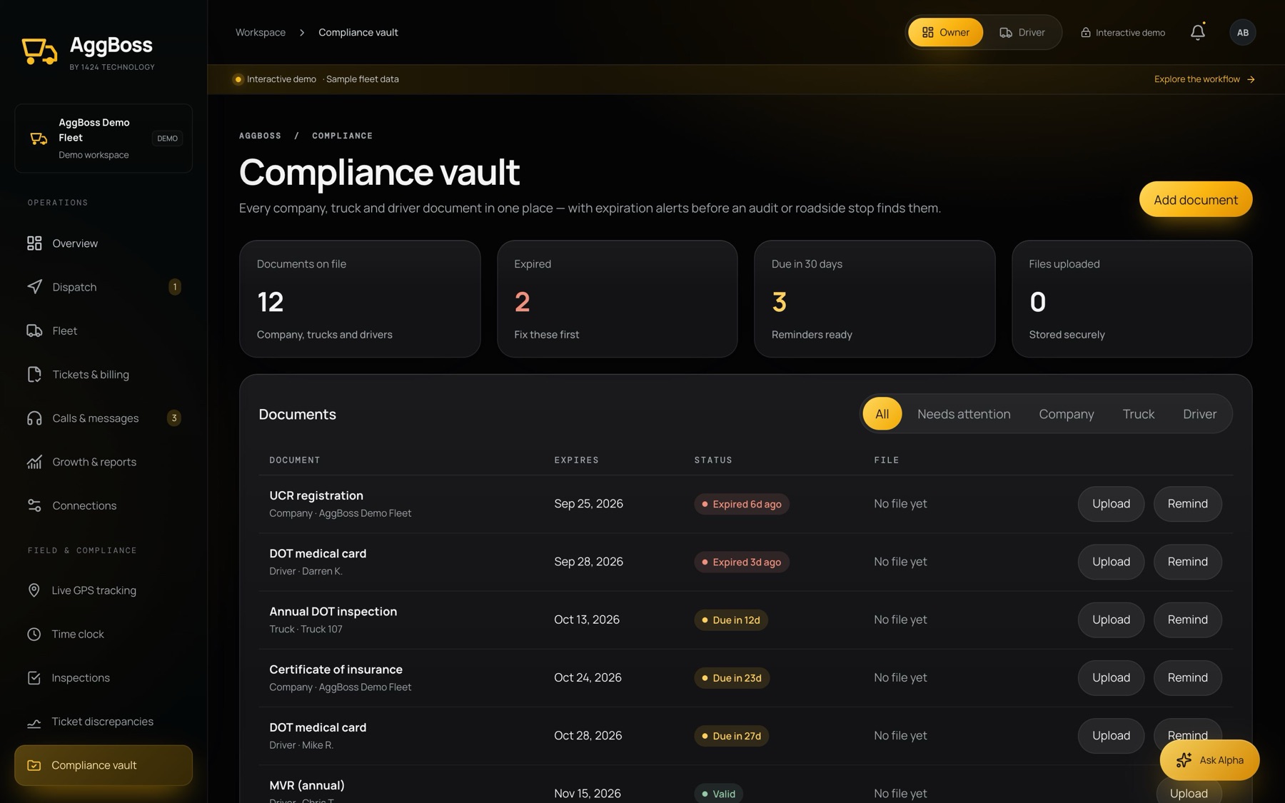Screen dimensions: 1285x803
Task: Click the DEMO tag on workspace card
Action: click(167, 138)
